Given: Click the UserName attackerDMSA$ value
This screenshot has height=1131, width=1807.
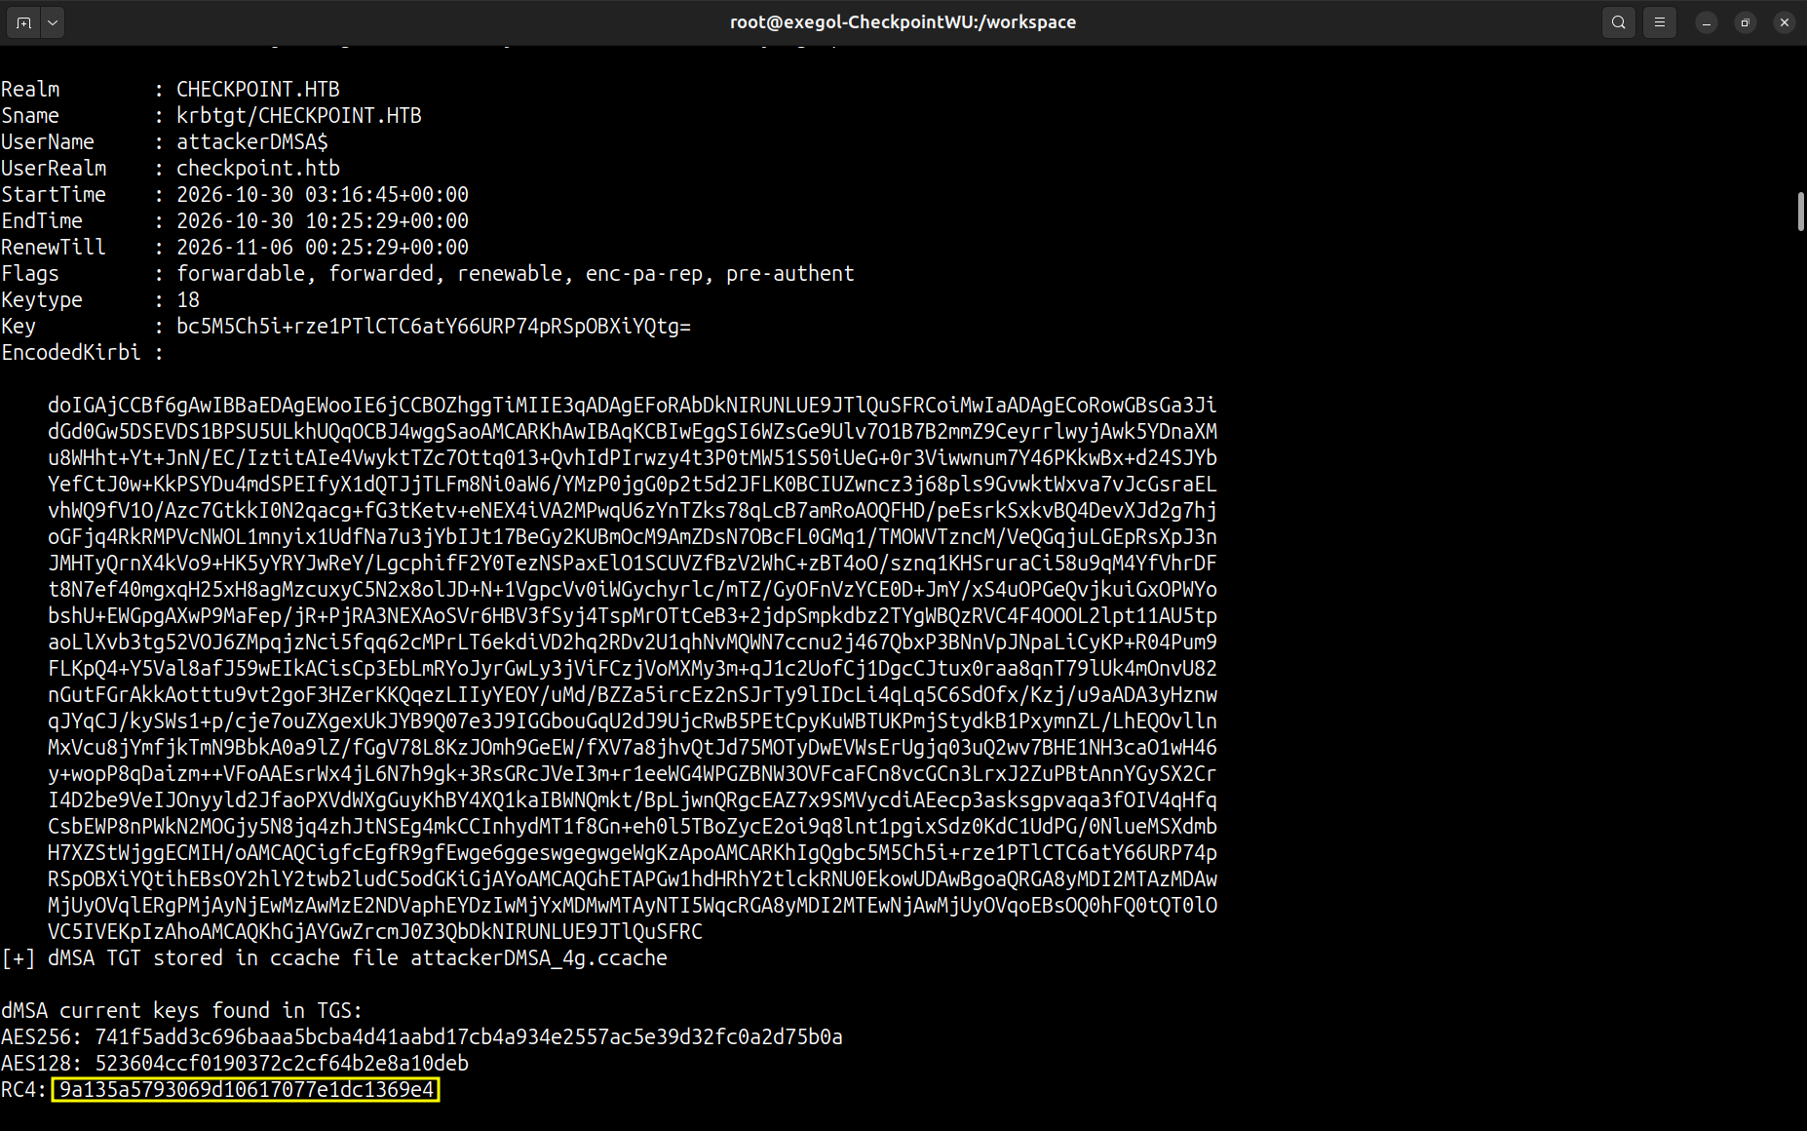Looking at the screenshot, I should tap(252, 142).
